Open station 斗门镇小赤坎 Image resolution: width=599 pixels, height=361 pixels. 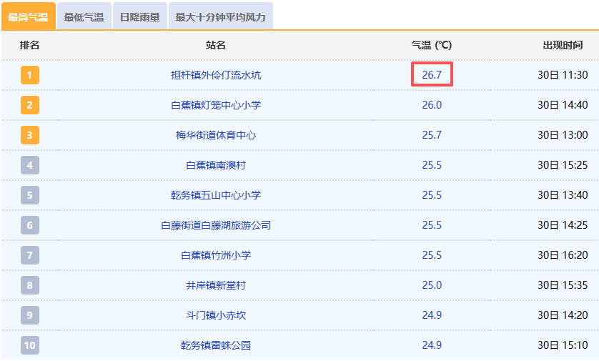point(216,315)
